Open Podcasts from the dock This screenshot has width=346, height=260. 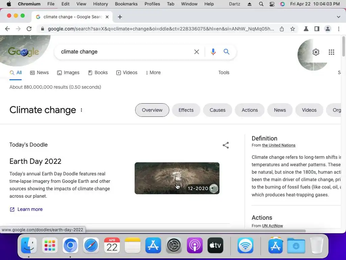(195, 245)
